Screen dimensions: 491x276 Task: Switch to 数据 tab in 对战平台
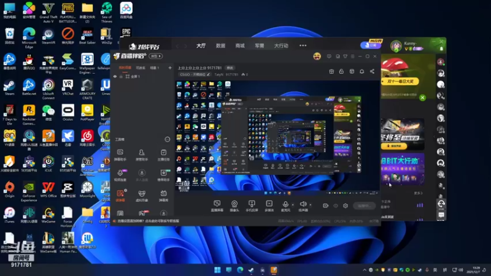point(220,45)
